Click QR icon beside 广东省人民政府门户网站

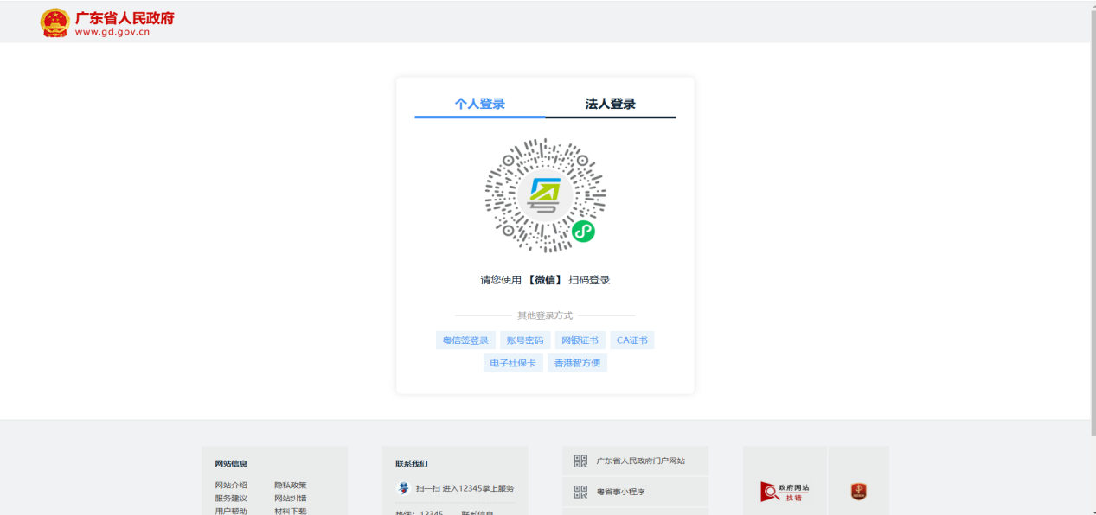click(x=580, y=461)
